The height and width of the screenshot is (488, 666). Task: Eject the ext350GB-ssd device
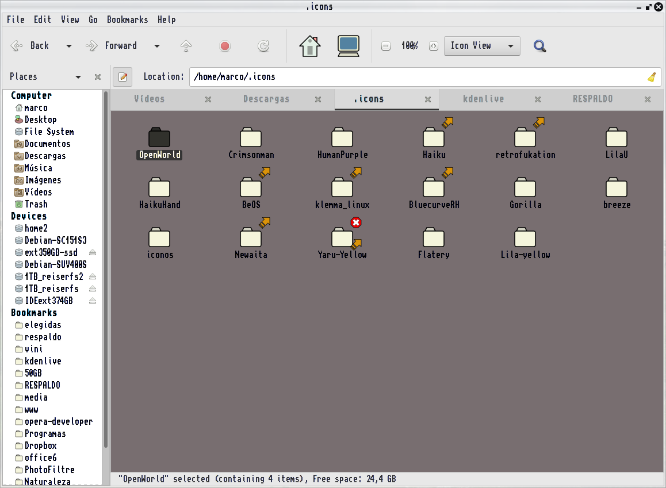coord(93,252)
